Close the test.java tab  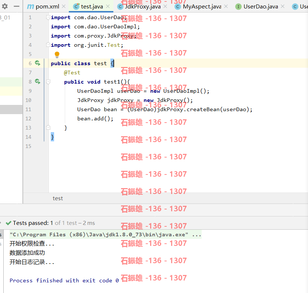pos(108,7)
